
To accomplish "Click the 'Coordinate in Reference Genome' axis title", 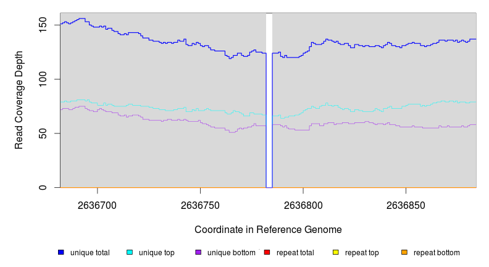I will (x=268, y=229).
